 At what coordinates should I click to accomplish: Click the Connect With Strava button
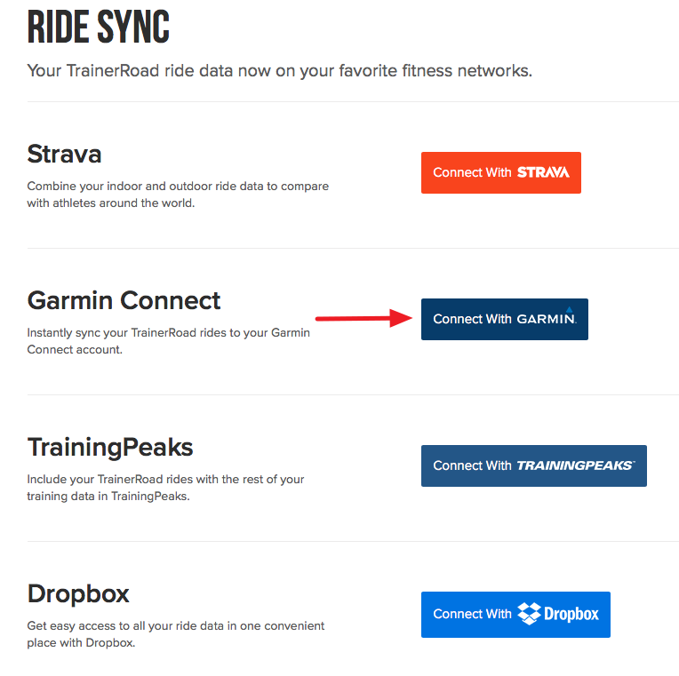click(x=501, y=172)
